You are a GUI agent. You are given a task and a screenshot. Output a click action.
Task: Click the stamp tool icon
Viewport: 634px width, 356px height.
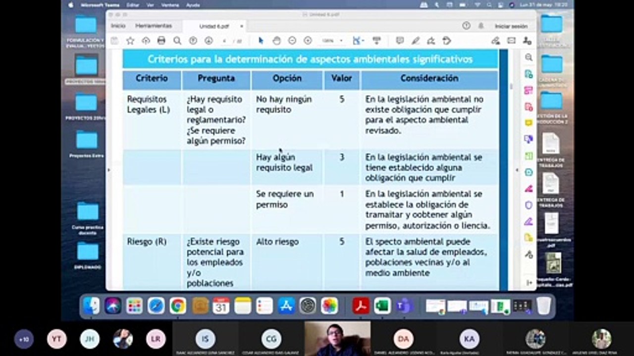447,41
